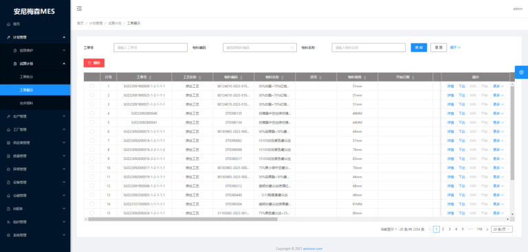The image size is (528, 252).
Task: Sort by the 开始日期 column sort arrows
Action: point(413,78)
